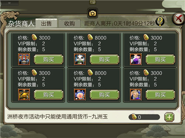Screen dimensions: 185x138
Task: Select the blue-haired pink face item icon
Action: (x=80, y=94)
